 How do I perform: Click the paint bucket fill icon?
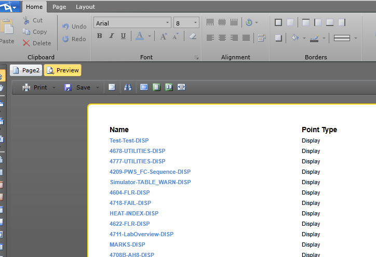294,38
